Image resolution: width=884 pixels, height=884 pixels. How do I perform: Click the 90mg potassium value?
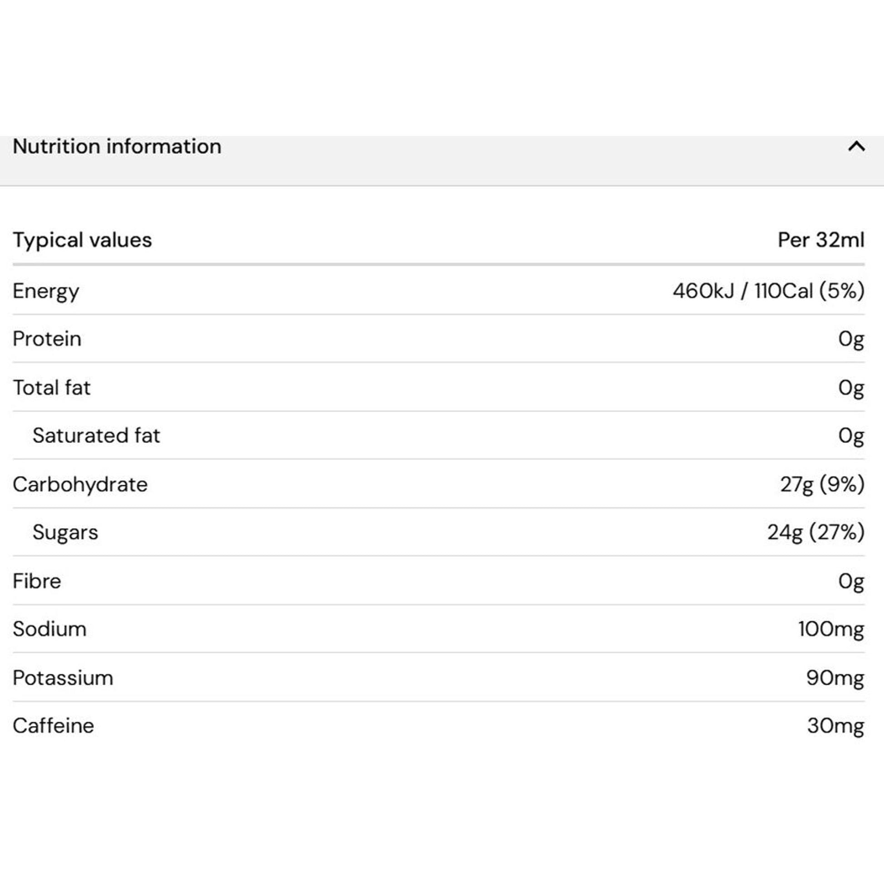835,678
